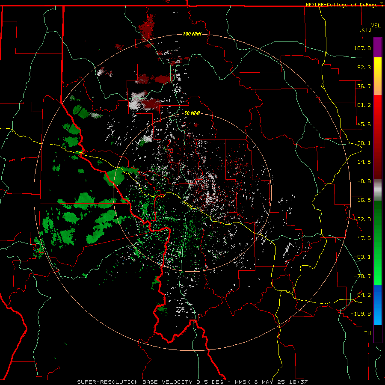Click the -63.1 velocity scale value
Screen dimensions: 385x385
click(362, 257)
